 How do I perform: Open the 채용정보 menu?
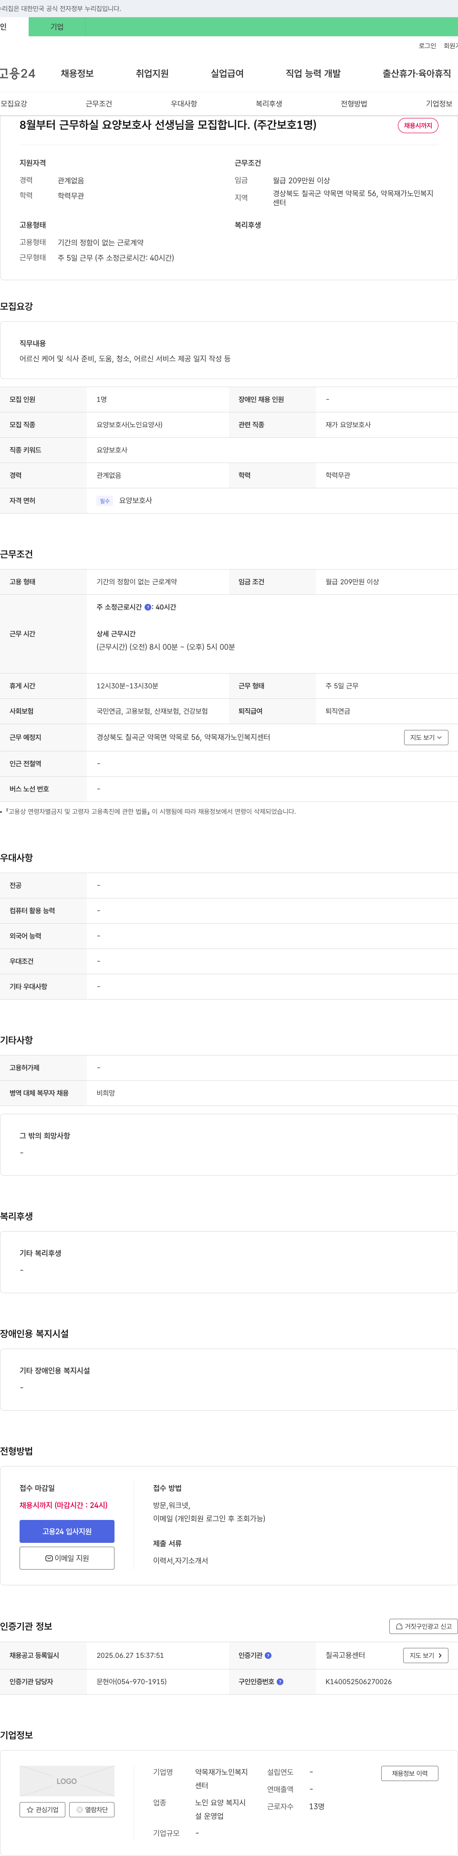click(x=77, y=74)
